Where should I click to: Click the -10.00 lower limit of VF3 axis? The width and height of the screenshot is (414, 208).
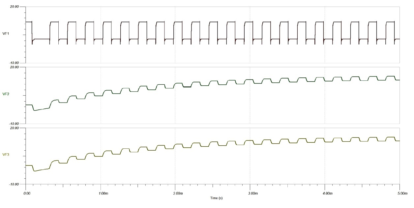(15, 184)
